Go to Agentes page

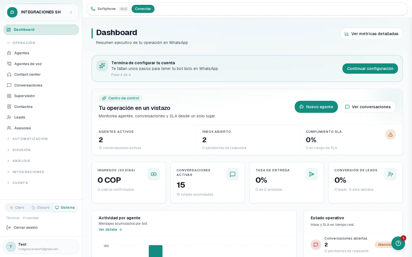41,53
